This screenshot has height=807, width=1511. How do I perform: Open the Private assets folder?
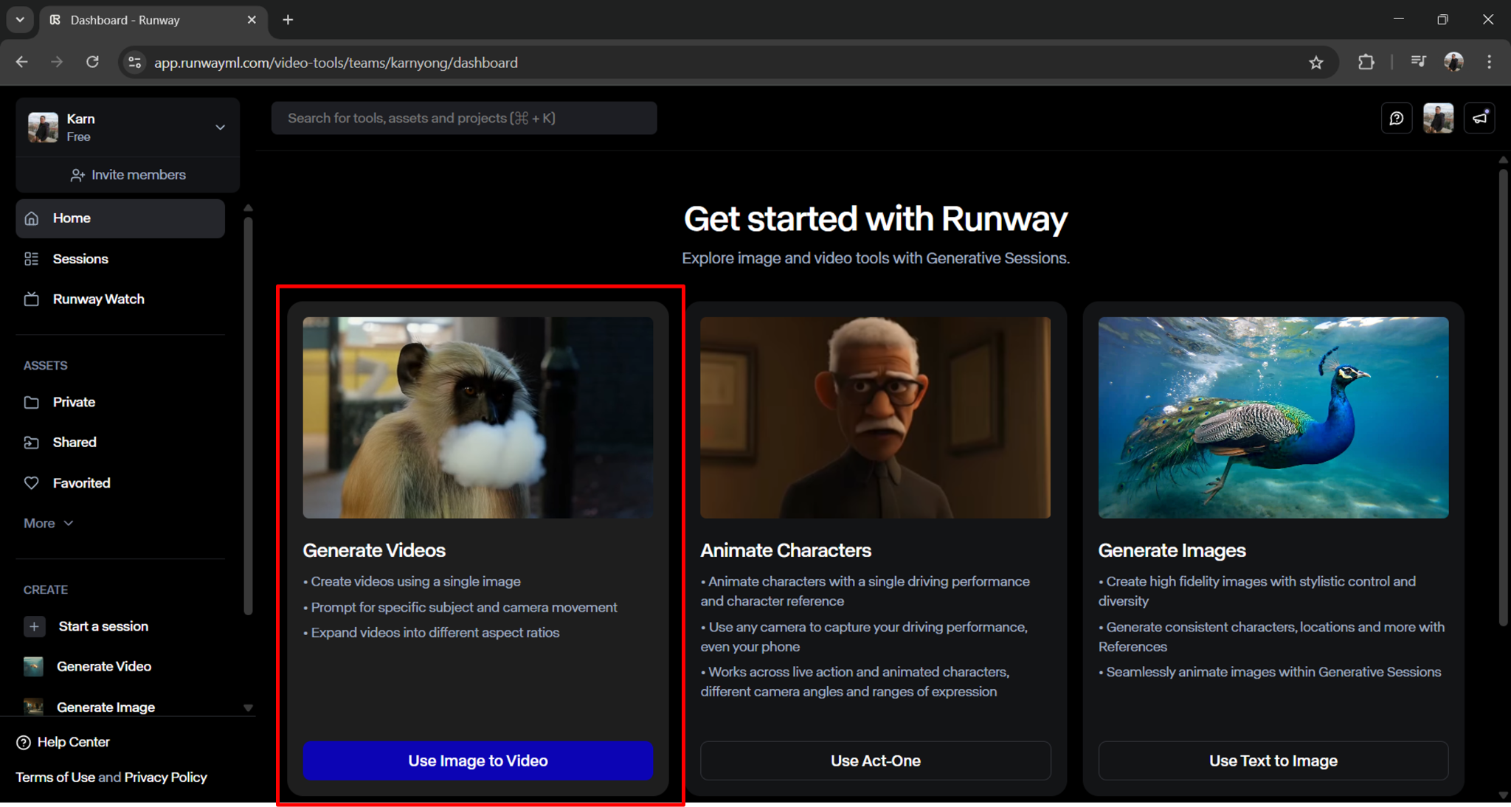pyautogui.click(x=120, y=402)
